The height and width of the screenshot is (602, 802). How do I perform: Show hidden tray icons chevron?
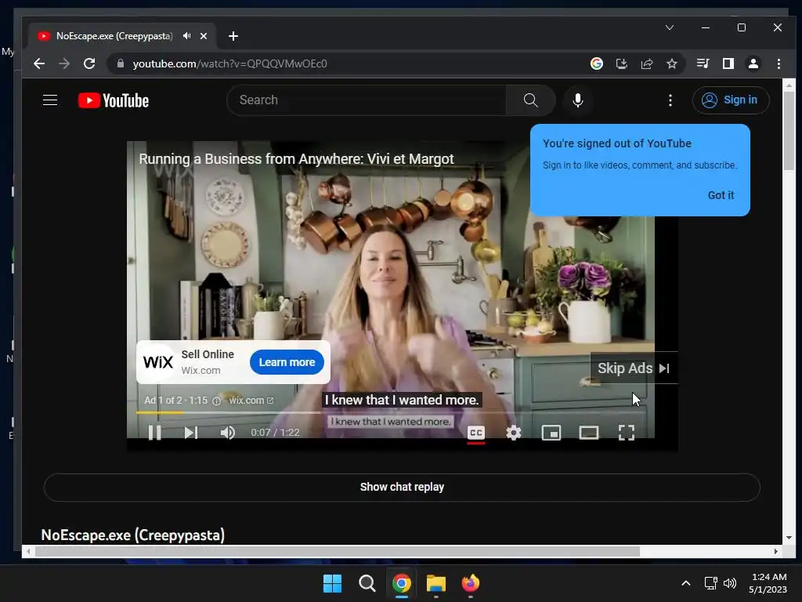click(686, 583)
